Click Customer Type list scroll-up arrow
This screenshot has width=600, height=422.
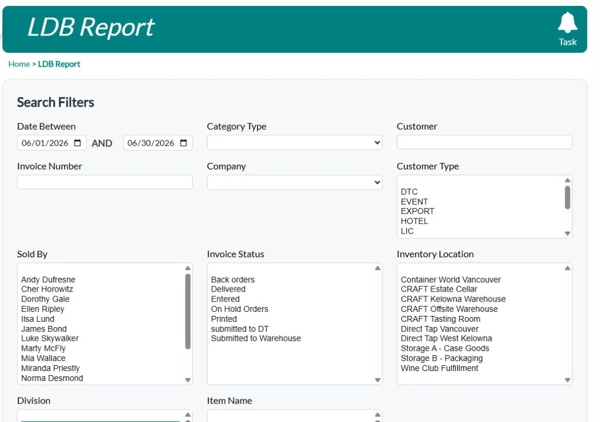pos(567,180)
